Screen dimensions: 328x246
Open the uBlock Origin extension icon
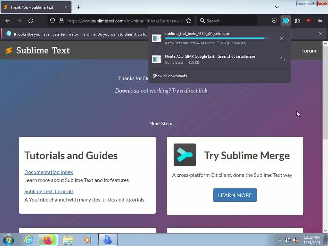pyautogui.click(x=309, y=20)
